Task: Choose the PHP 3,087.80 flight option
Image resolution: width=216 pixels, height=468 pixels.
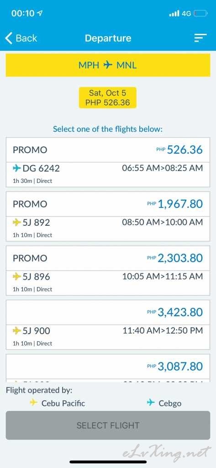Action: tap(108, 368)
